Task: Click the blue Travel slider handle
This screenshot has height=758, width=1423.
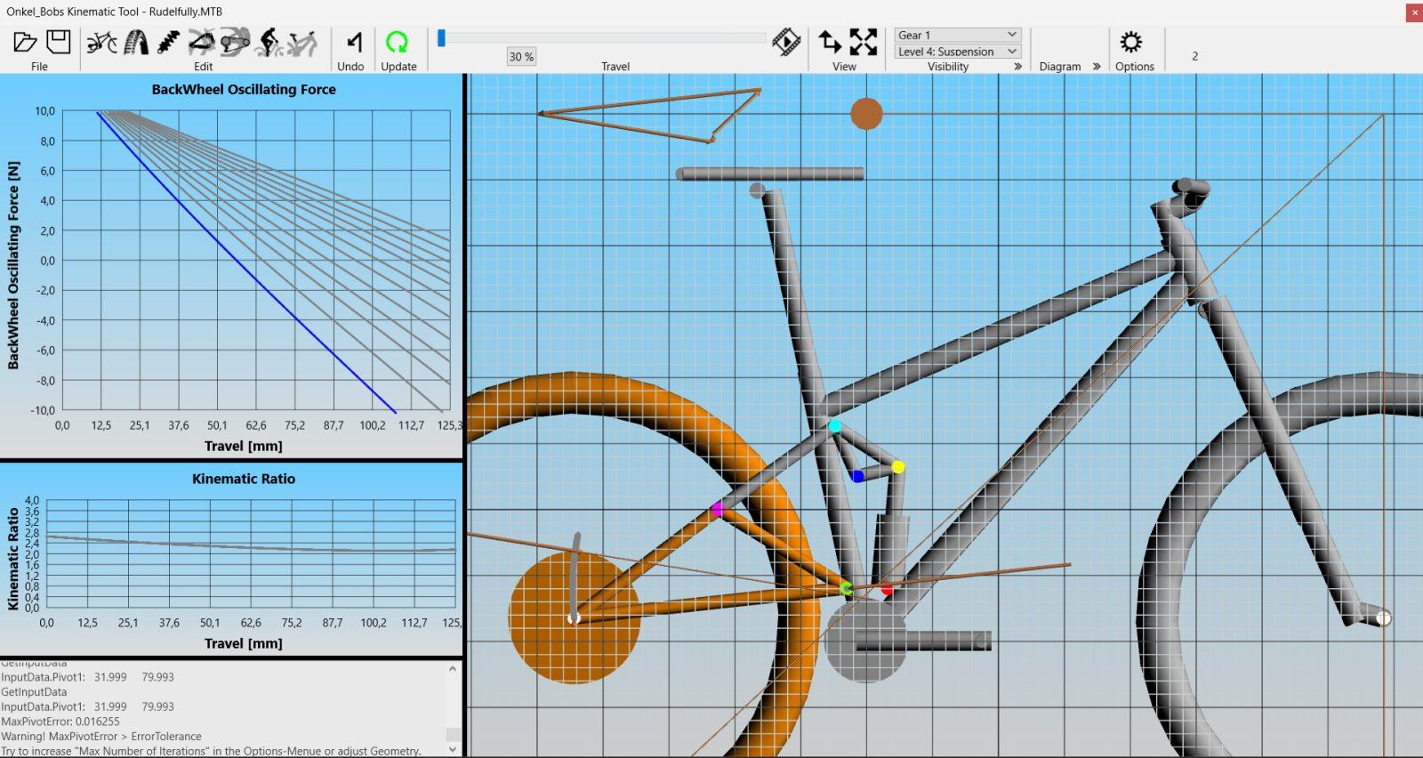Action: (441, 37)
